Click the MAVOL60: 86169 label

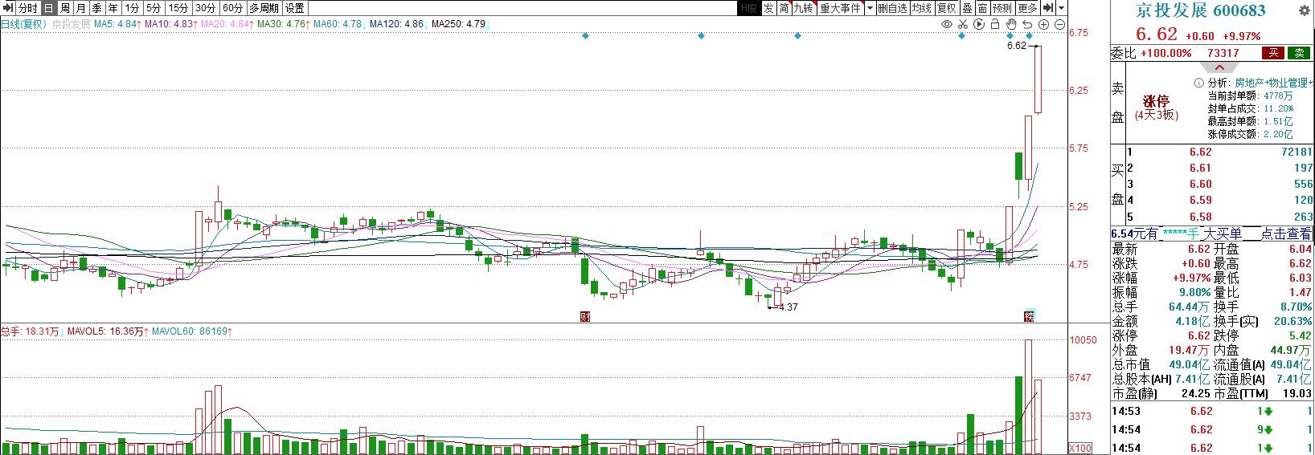click(x=191, y=331)
